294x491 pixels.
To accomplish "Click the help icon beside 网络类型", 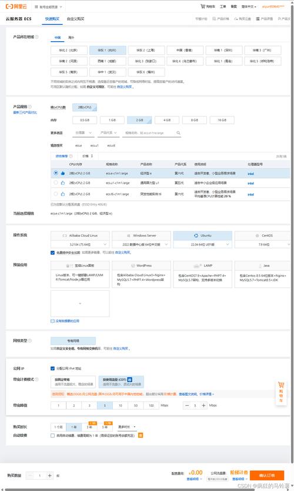I will pyautogui.click(x=30, y=340).
